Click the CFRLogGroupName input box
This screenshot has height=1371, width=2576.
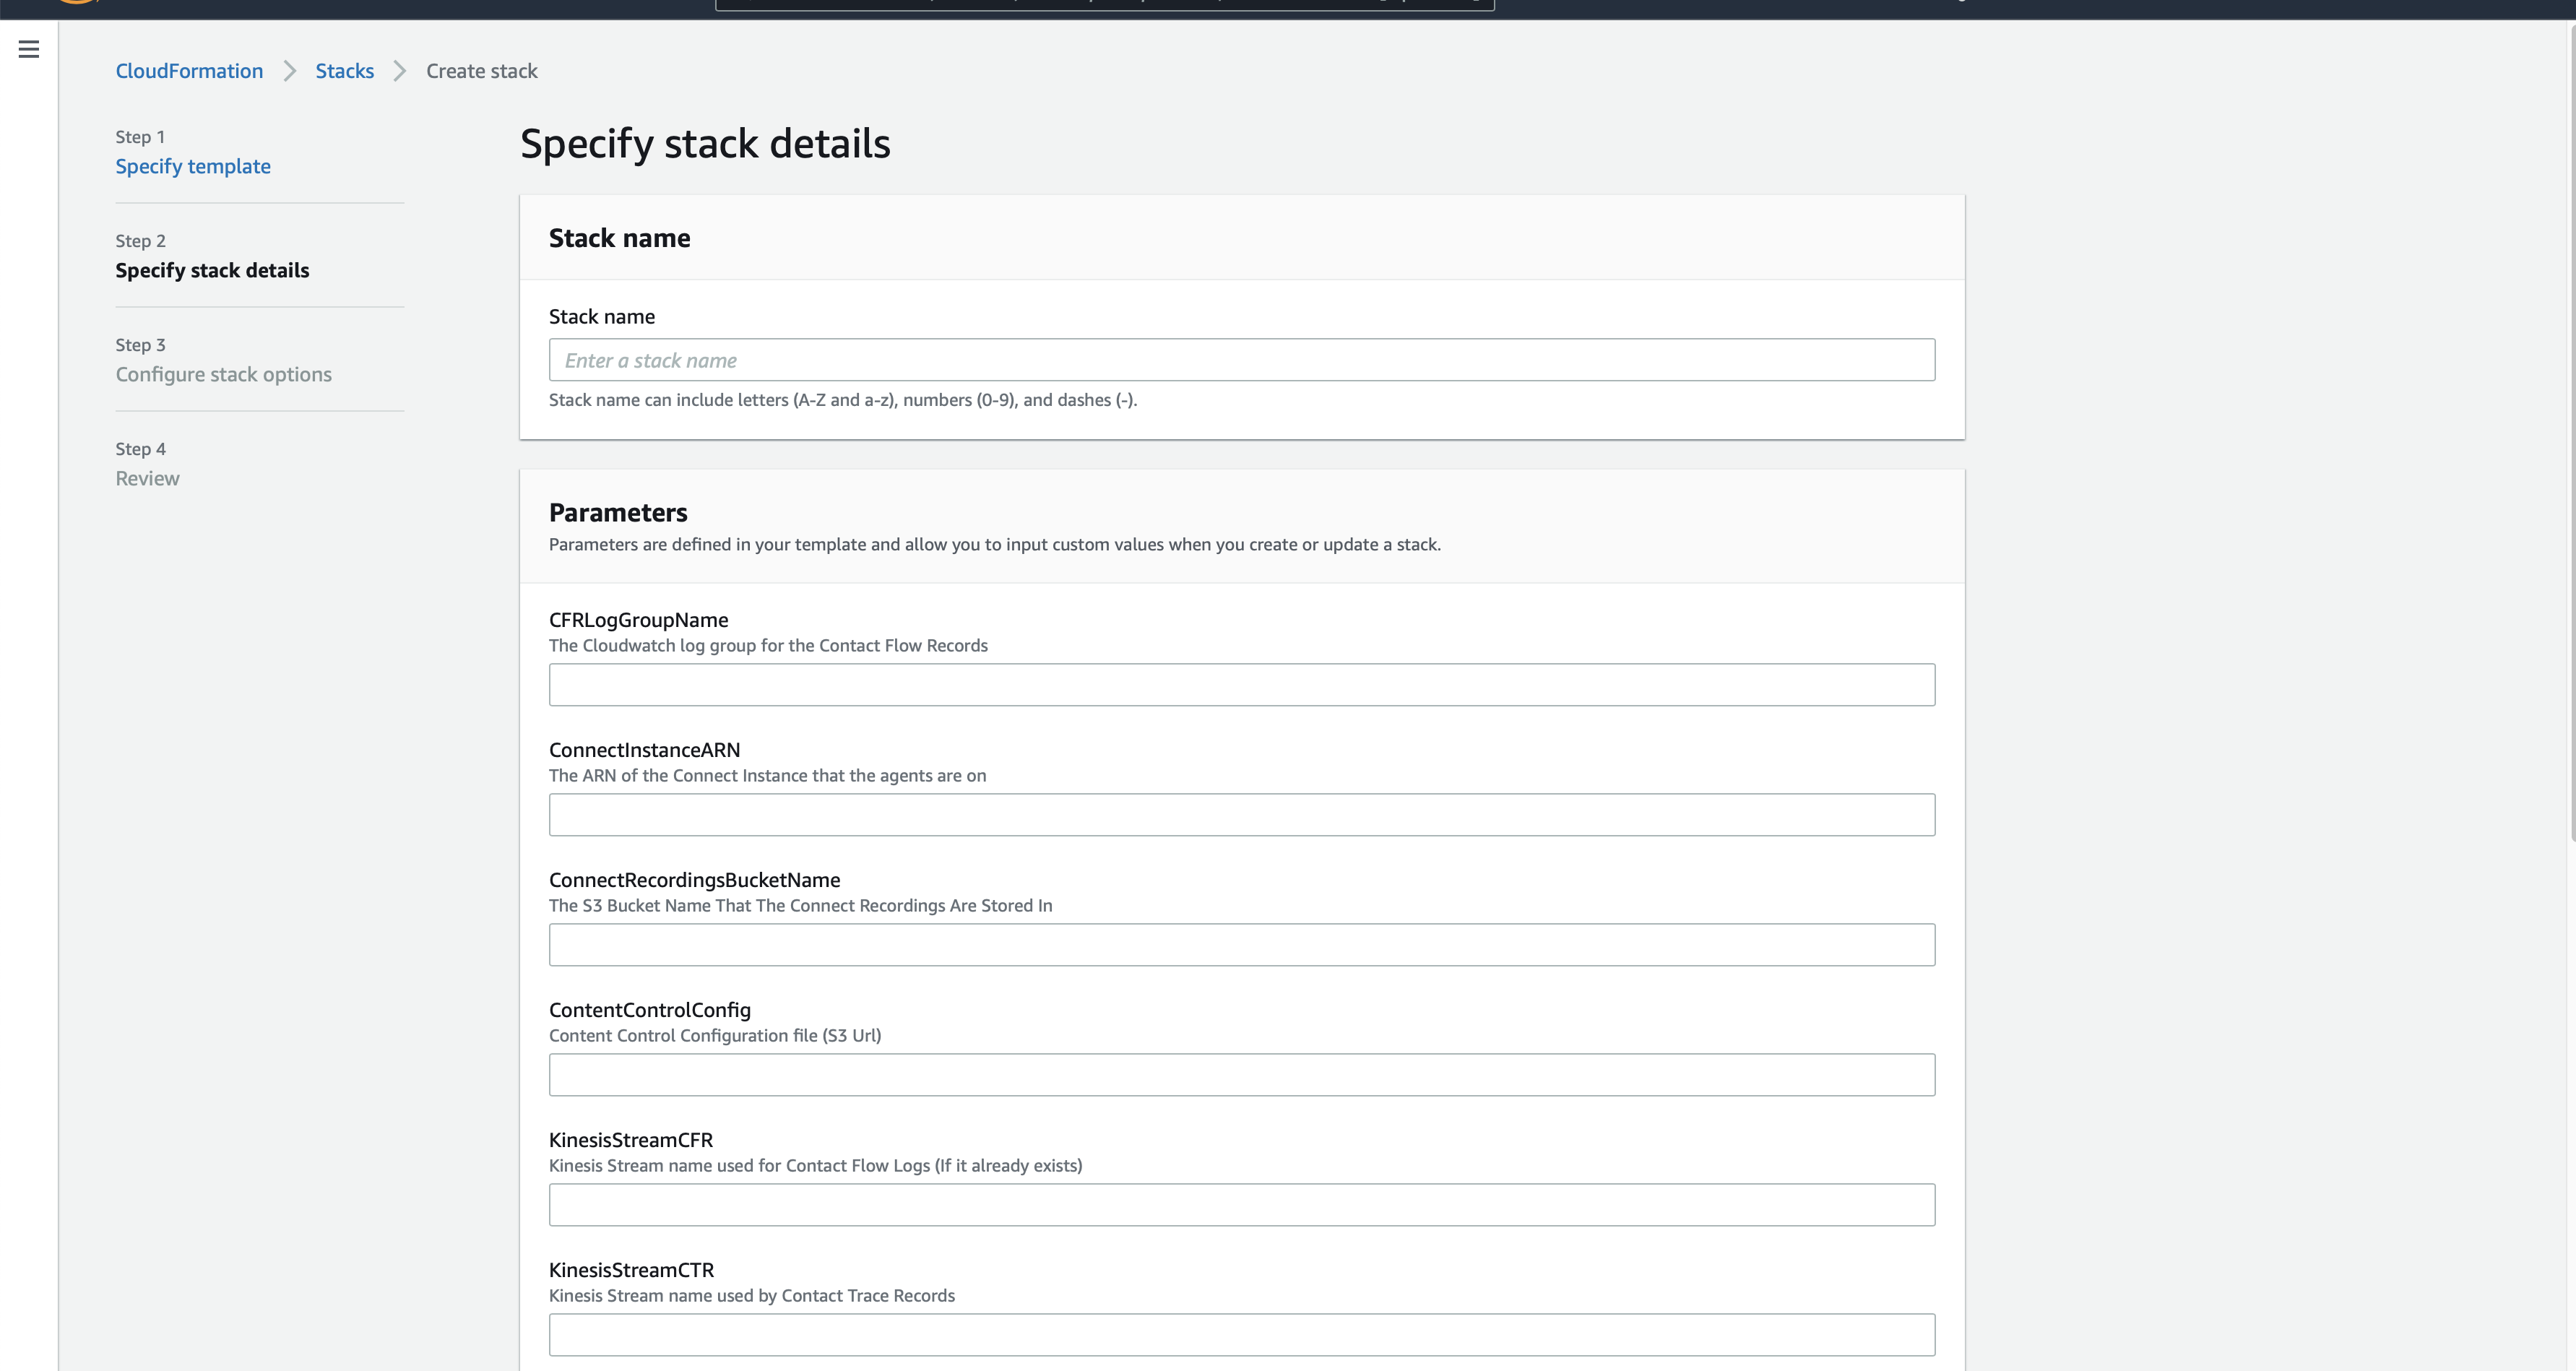click(1241, 685)
